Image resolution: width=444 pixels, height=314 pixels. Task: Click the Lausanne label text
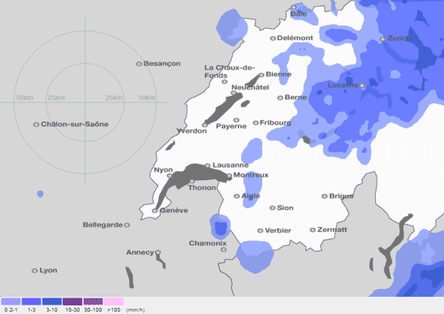click(230, 165)
